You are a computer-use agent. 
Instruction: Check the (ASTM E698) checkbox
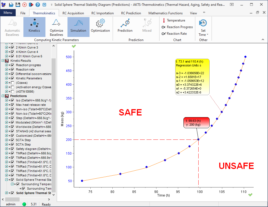coord(12,92)
